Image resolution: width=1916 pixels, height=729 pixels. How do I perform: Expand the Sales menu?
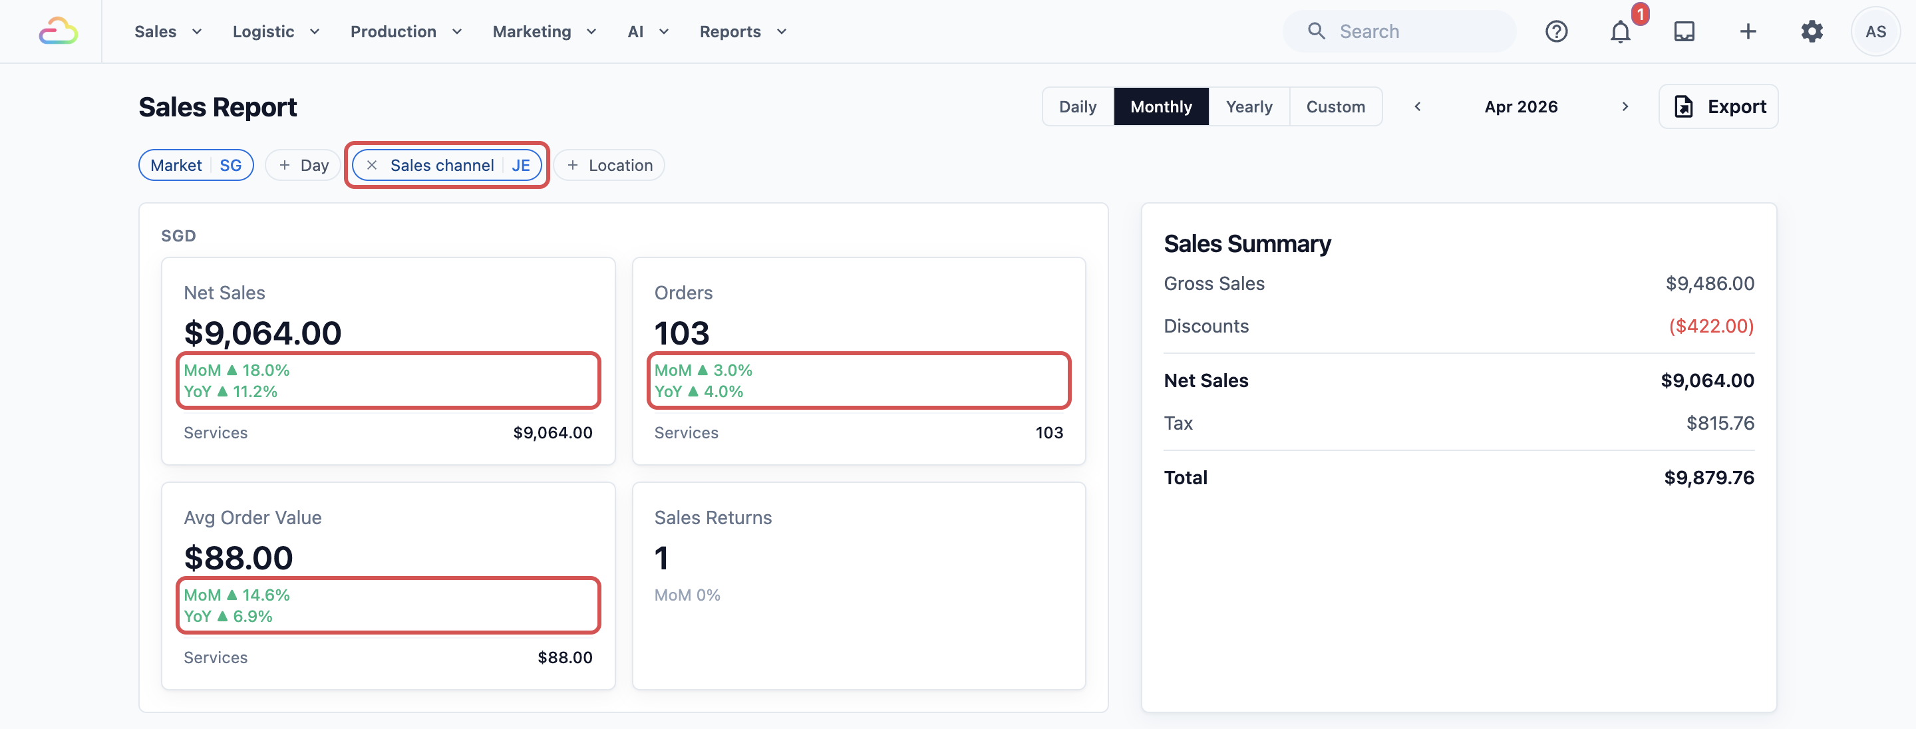click(168, 31)
